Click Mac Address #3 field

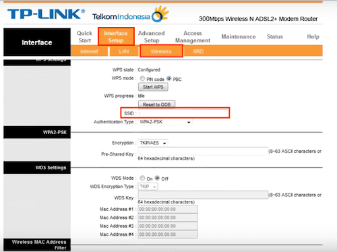tap(168, 226)
